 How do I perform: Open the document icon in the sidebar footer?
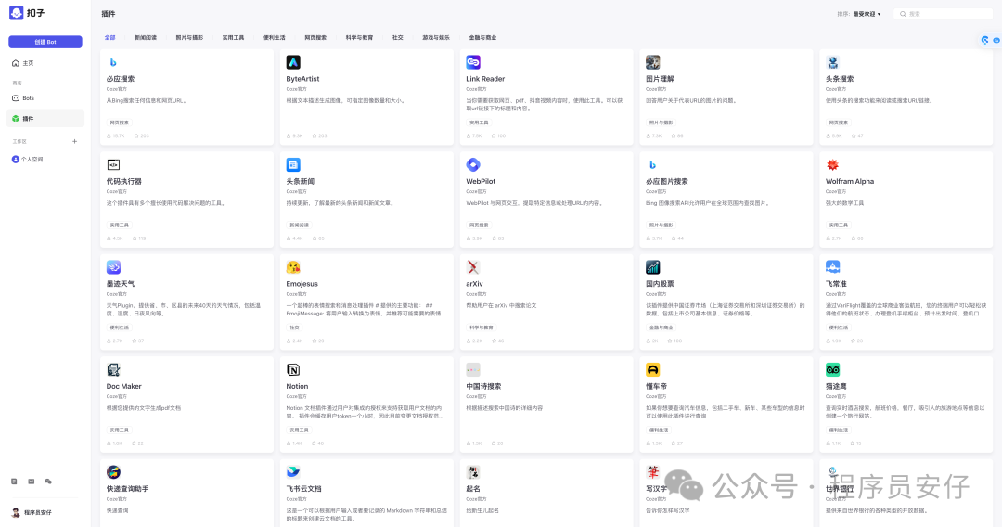pyautogui.click(x=14, y=482)
